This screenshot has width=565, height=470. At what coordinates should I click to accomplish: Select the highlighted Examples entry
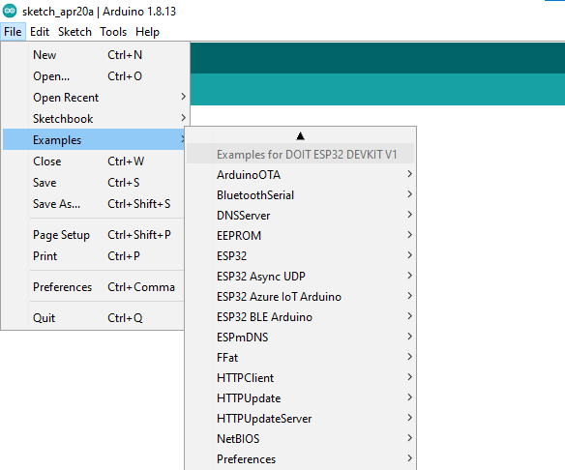pyautogui.click(x=94, y=139)
